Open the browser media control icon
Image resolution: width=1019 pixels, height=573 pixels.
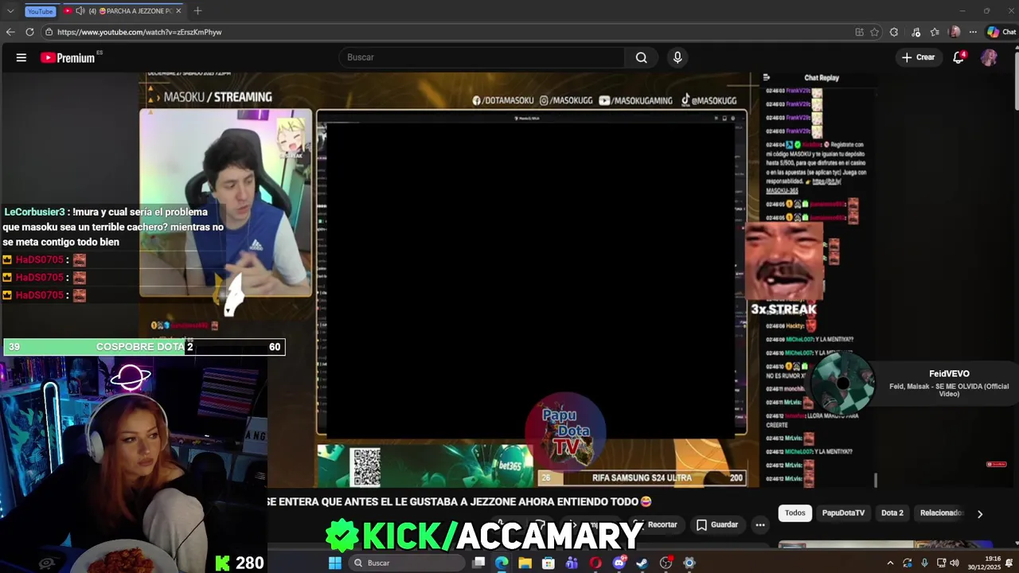pos(916,32)
